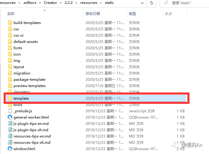Click the preview-templates folder icon
209x154 pixels.
[x=10, y=86]
